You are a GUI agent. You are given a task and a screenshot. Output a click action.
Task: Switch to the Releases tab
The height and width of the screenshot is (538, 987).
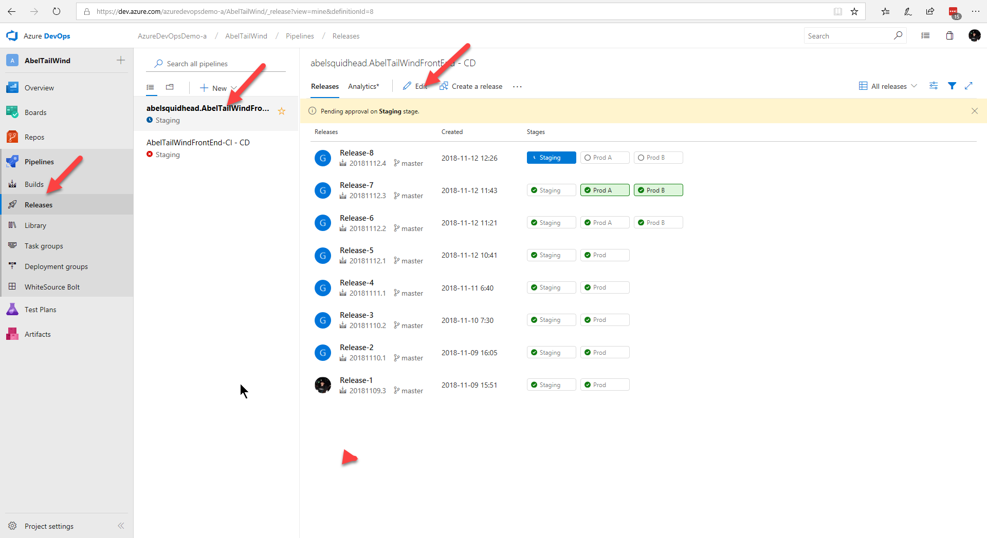(x=325, y=86)
